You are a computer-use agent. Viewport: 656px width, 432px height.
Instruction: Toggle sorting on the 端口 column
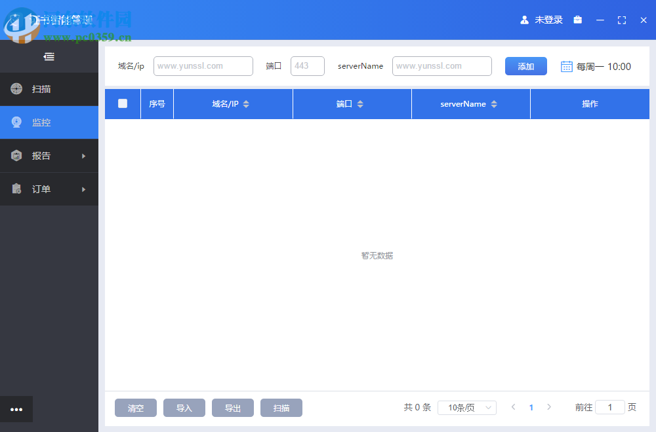tap(360, 103)
